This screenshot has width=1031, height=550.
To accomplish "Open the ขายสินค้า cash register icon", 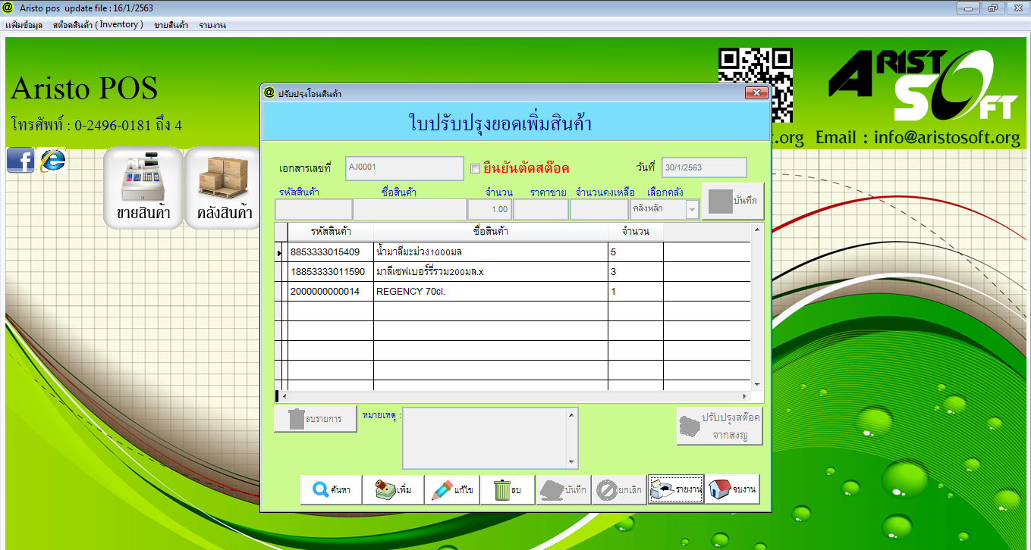I will coord(143,188).
